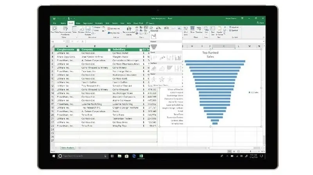Open Recommended Charts in Insert ribbon
The image size is (313, 175).
(129, 31)
